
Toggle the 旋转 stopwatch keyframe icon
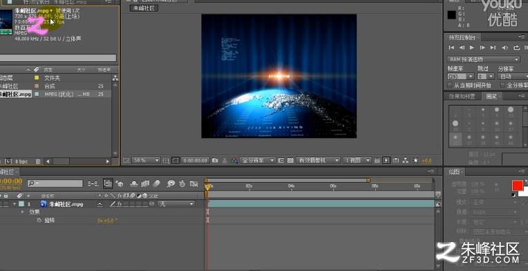point(39,220)
